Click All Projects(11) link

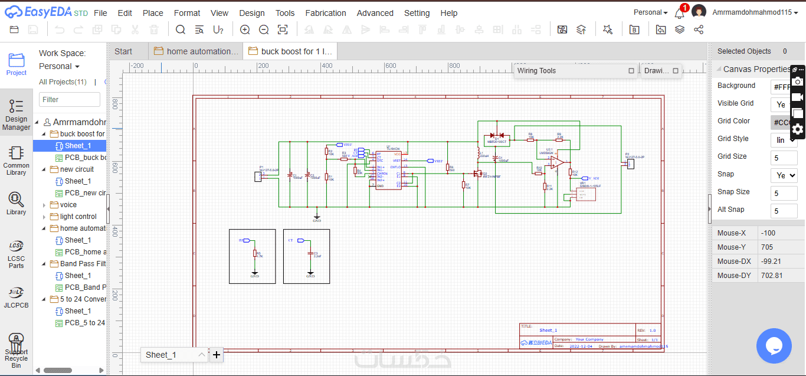[63, 82]
